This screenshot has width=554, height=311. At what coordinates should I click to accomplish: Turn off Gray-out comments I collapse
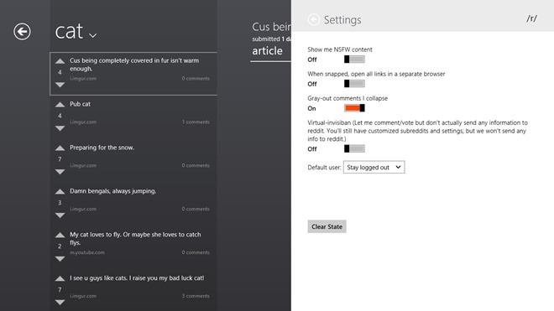point(354,108)
